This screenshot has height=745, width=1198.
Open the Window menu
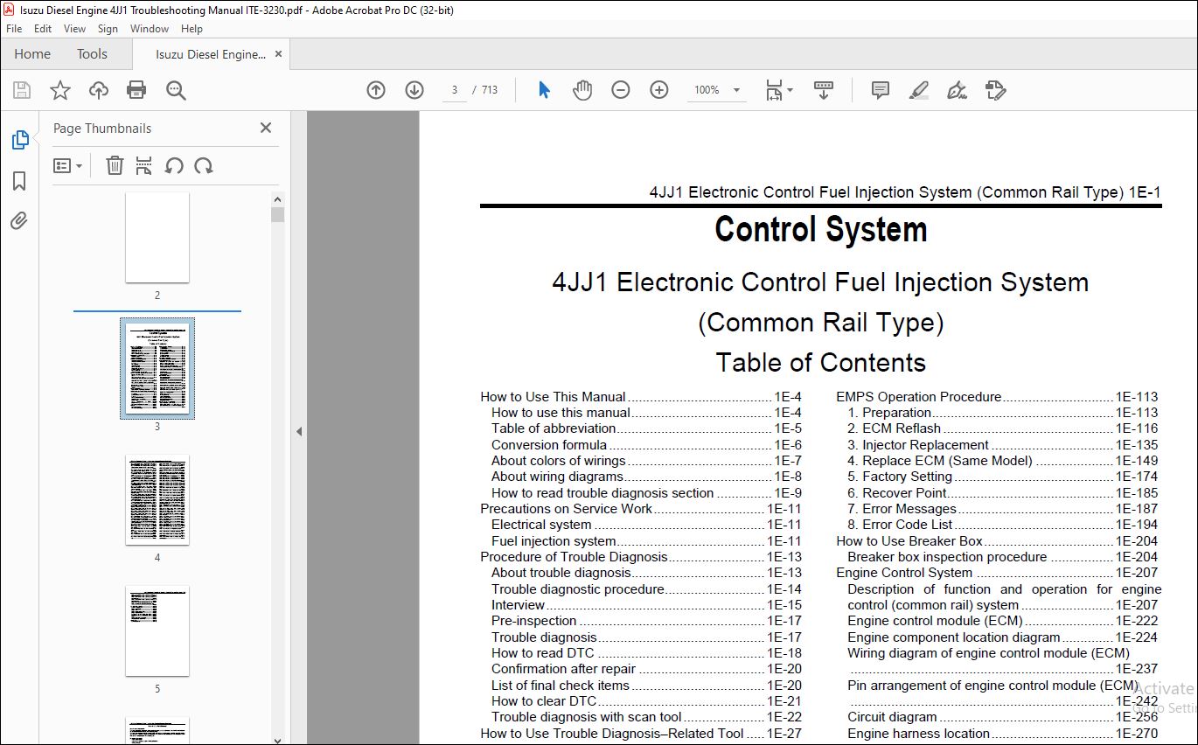pos(150,29)
